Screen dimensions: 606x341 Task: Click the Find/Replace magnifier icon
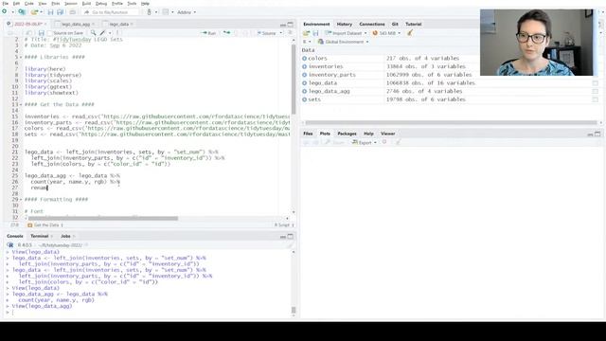(x=93, y=33)
